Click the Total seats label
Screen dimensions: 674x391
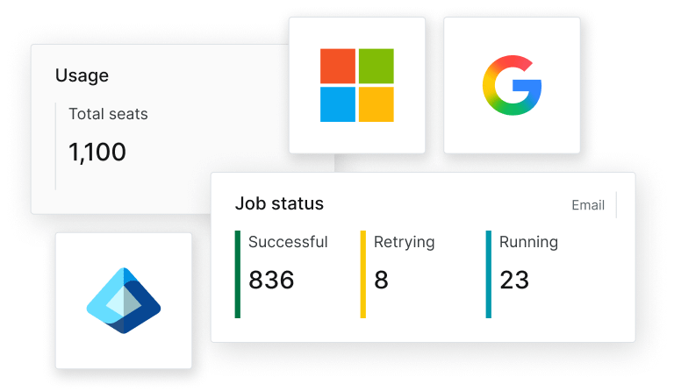pyautogui.click(x=108, y=114)
